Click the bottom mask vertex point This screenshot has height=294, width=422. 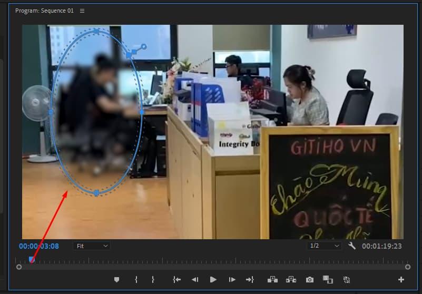pyautogui.click(x=96, y=193)
